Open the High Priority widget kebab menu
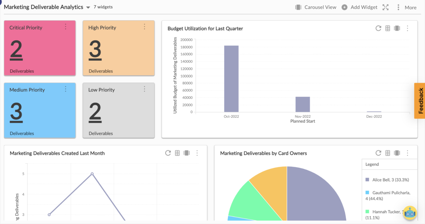The image size is (425, 224). (x=144, y=27)
